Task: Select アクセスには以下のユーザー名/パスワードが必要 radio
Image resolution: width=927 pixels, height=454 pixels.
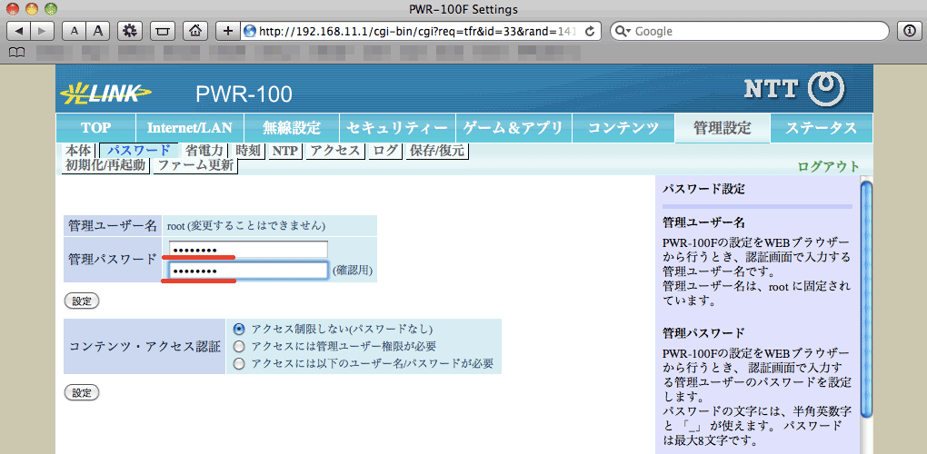Action: (239, 364)
